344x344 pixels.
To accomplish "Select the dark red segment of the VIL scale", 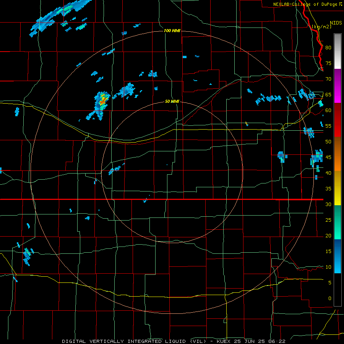I will [338, 120].
